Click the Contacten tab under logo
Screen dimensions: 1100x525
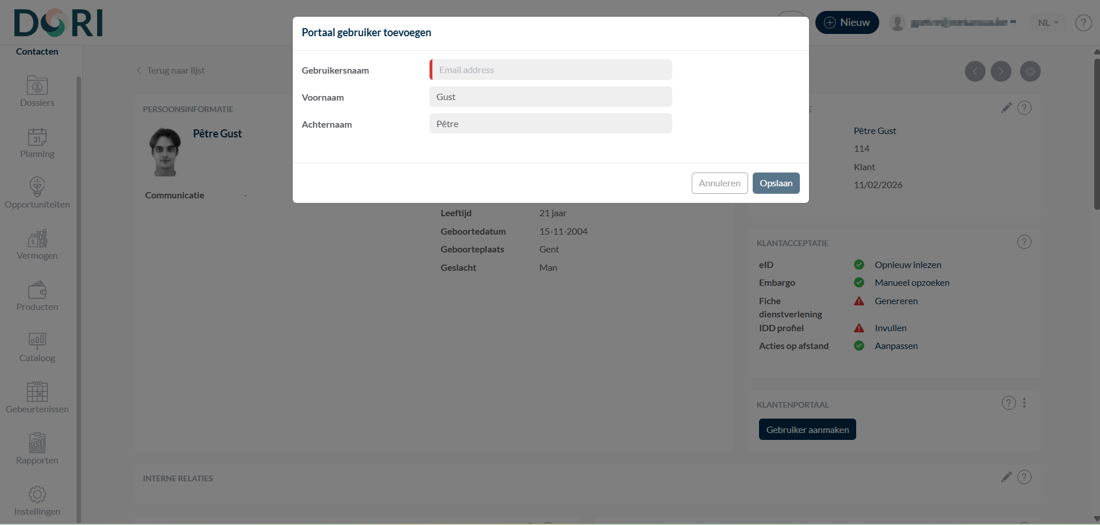37,52
